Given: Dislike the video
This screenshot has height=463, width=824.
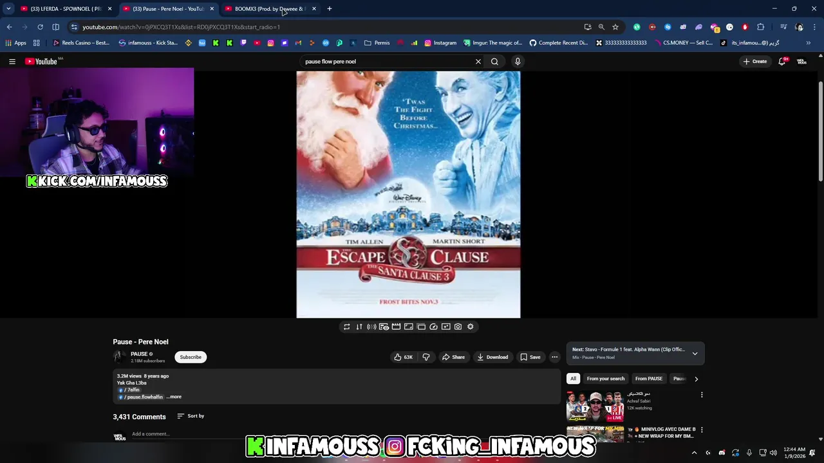Looking at the screenshot, I should (426, 357).
